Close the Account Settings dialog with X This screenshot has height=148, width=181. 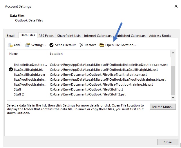click(176, 6)
